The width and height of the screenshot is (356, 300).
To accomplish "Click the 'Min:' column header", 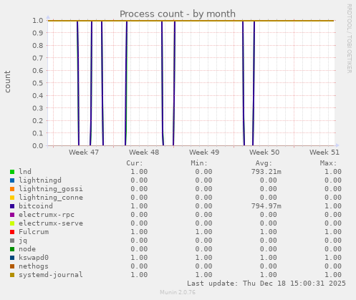I will [x=199, y=163].
